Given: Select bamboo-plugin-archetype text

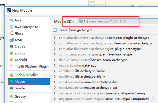Looking at the screenshot, I should [129, 38].
